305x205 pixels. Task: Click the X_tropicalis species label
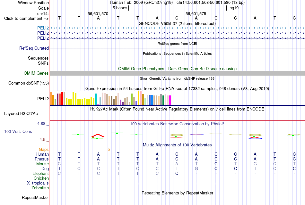pos(38,183)
